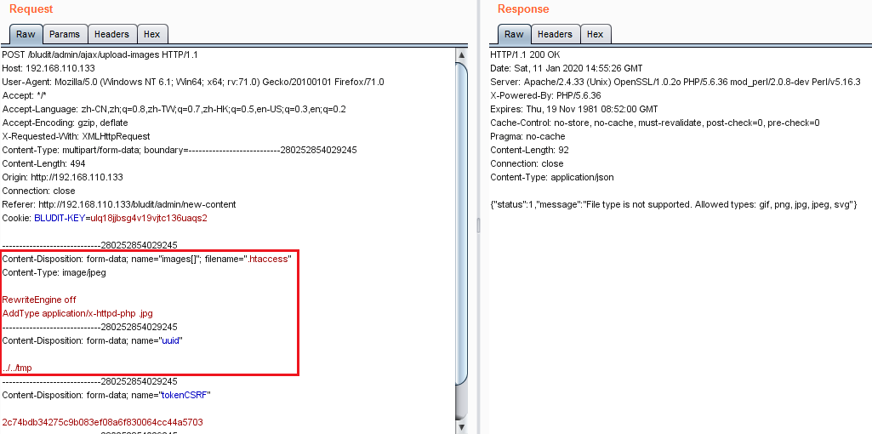The width and height of the screenshot is (872, 434).
Task: Click the tokenCSRF value 2c74bdb34275...
Action: tap(102, 422)
